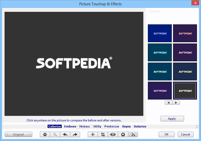This screenshot has height=141, width=201.
Task: Select the crop tool icon
Action: point(103,134)
